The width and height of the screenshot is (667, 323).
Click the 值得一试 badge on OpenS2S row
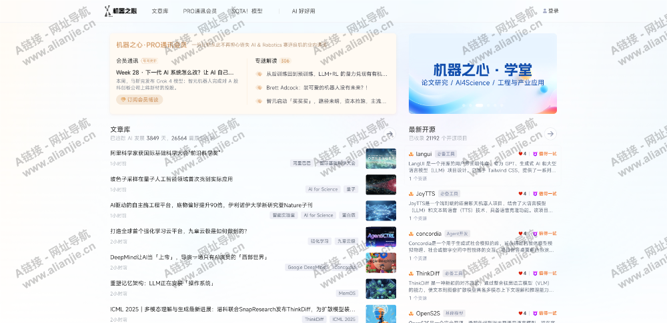click(x=544, y=313)
